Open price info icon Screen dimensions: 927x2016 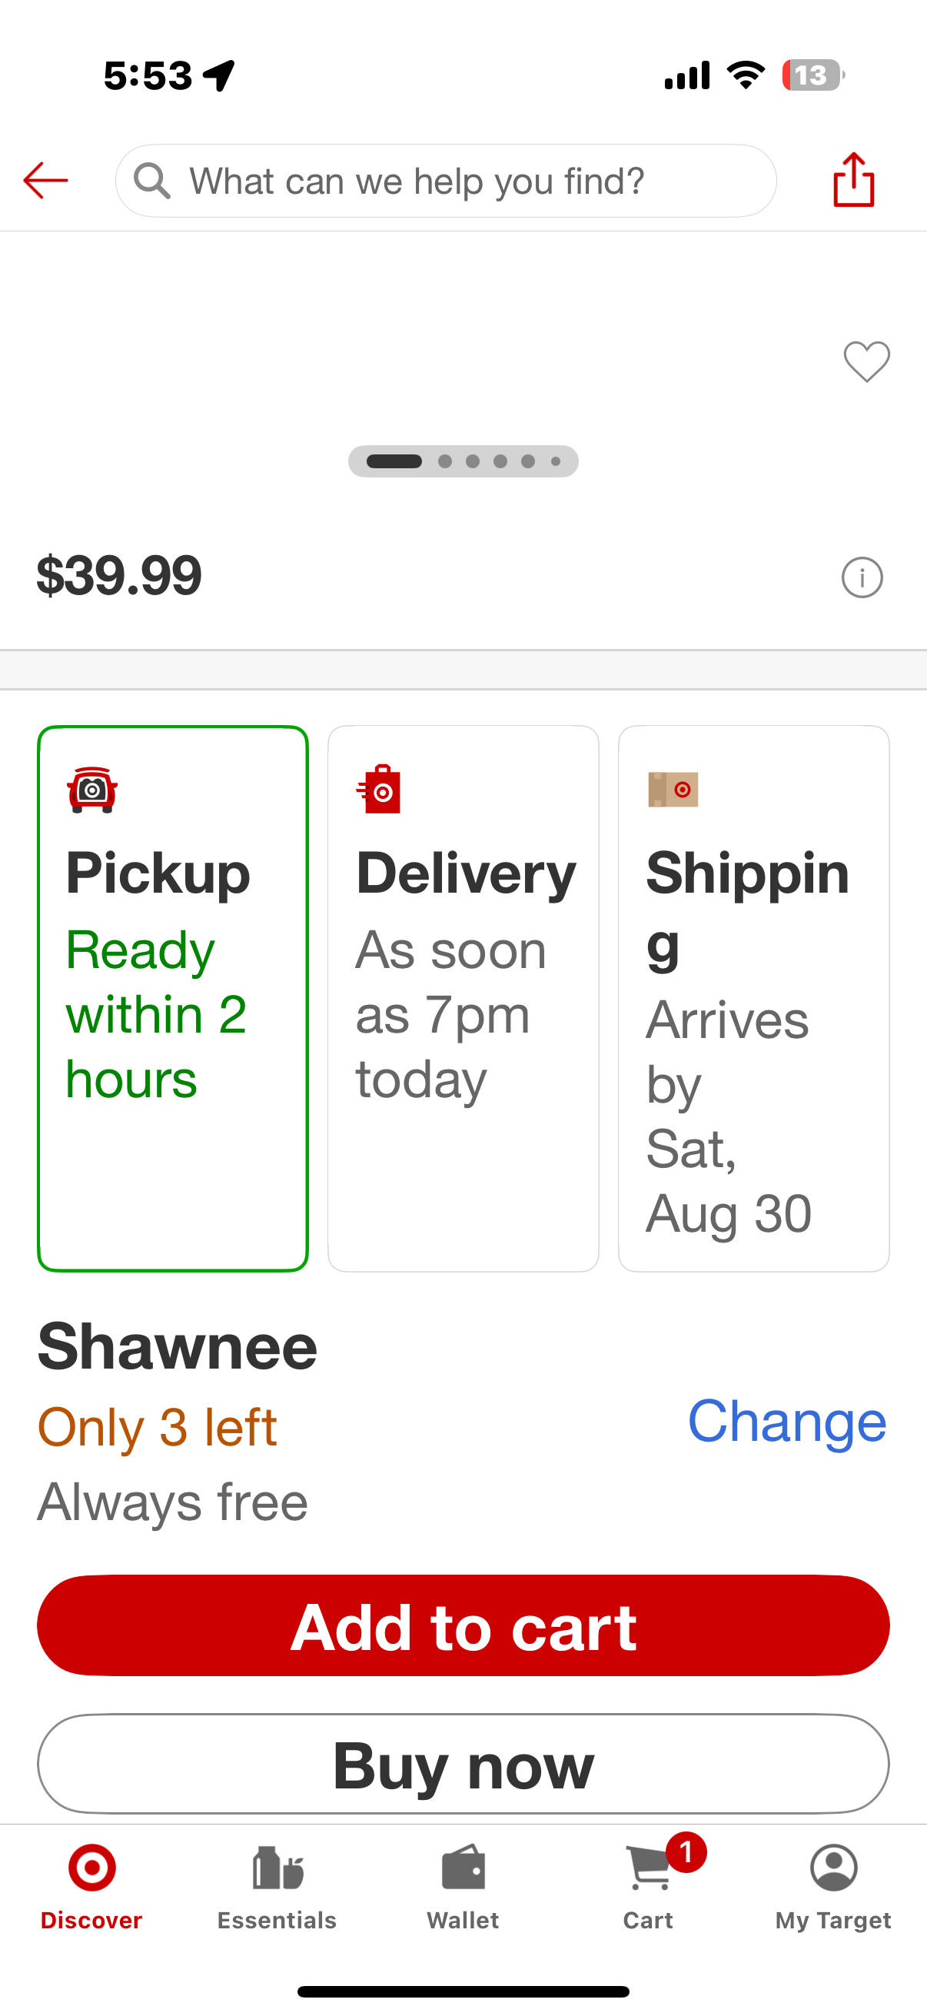point(862,577)
